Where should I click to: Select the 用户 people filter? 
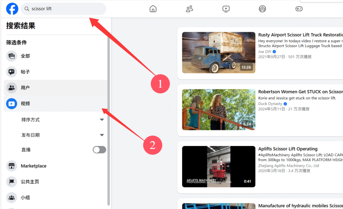(x=25, y=88)
